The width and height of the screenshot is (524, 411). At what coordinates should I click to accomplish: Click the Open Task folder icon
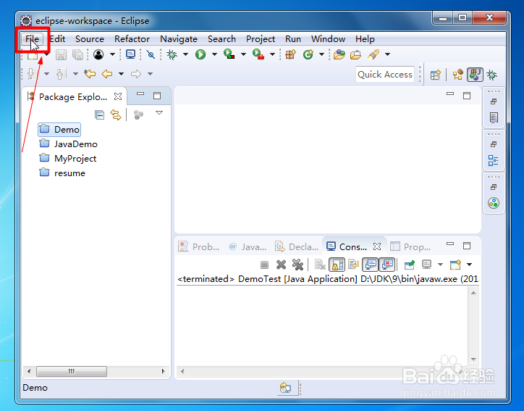pos(355,54)
